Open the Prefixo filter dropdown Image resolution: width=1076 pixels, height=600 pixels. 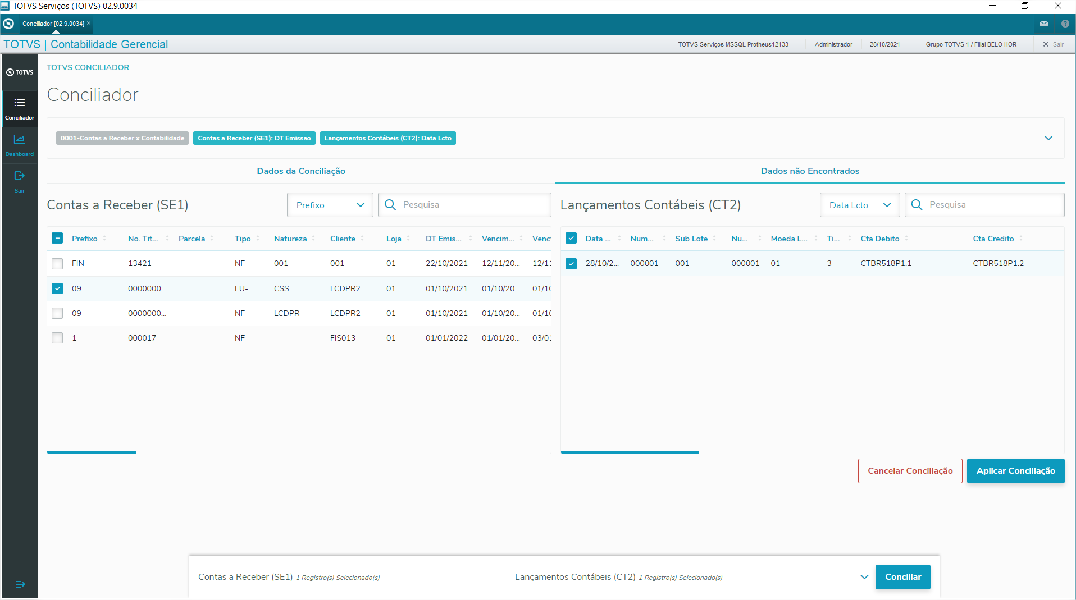tap(330, 205)
